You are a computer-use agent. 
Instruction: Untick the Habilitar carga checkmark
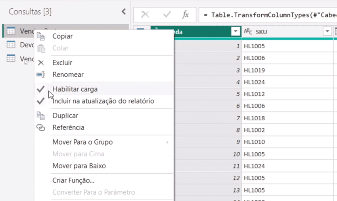pos(40,89)
